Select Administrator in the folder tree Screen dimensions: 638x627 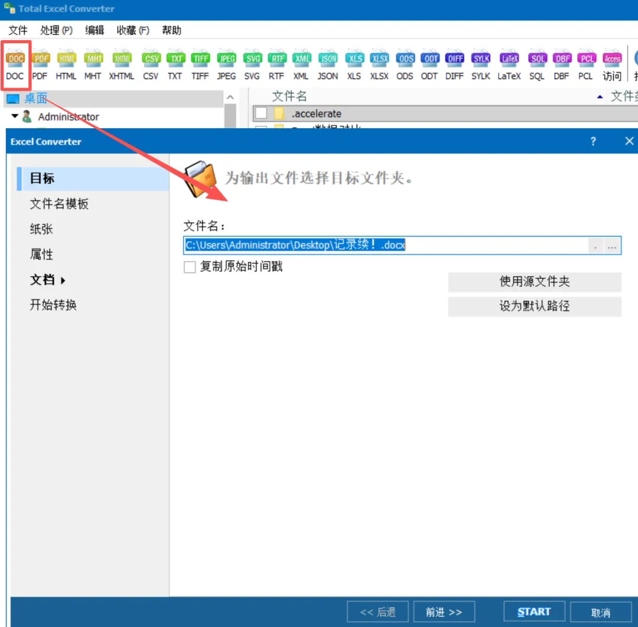(x=69, y=117)
